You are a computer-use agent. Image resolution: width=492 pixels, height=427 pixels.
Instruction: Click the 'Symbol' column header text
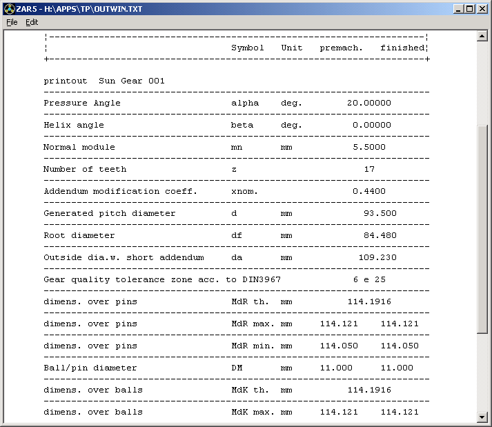pos(248,48)
